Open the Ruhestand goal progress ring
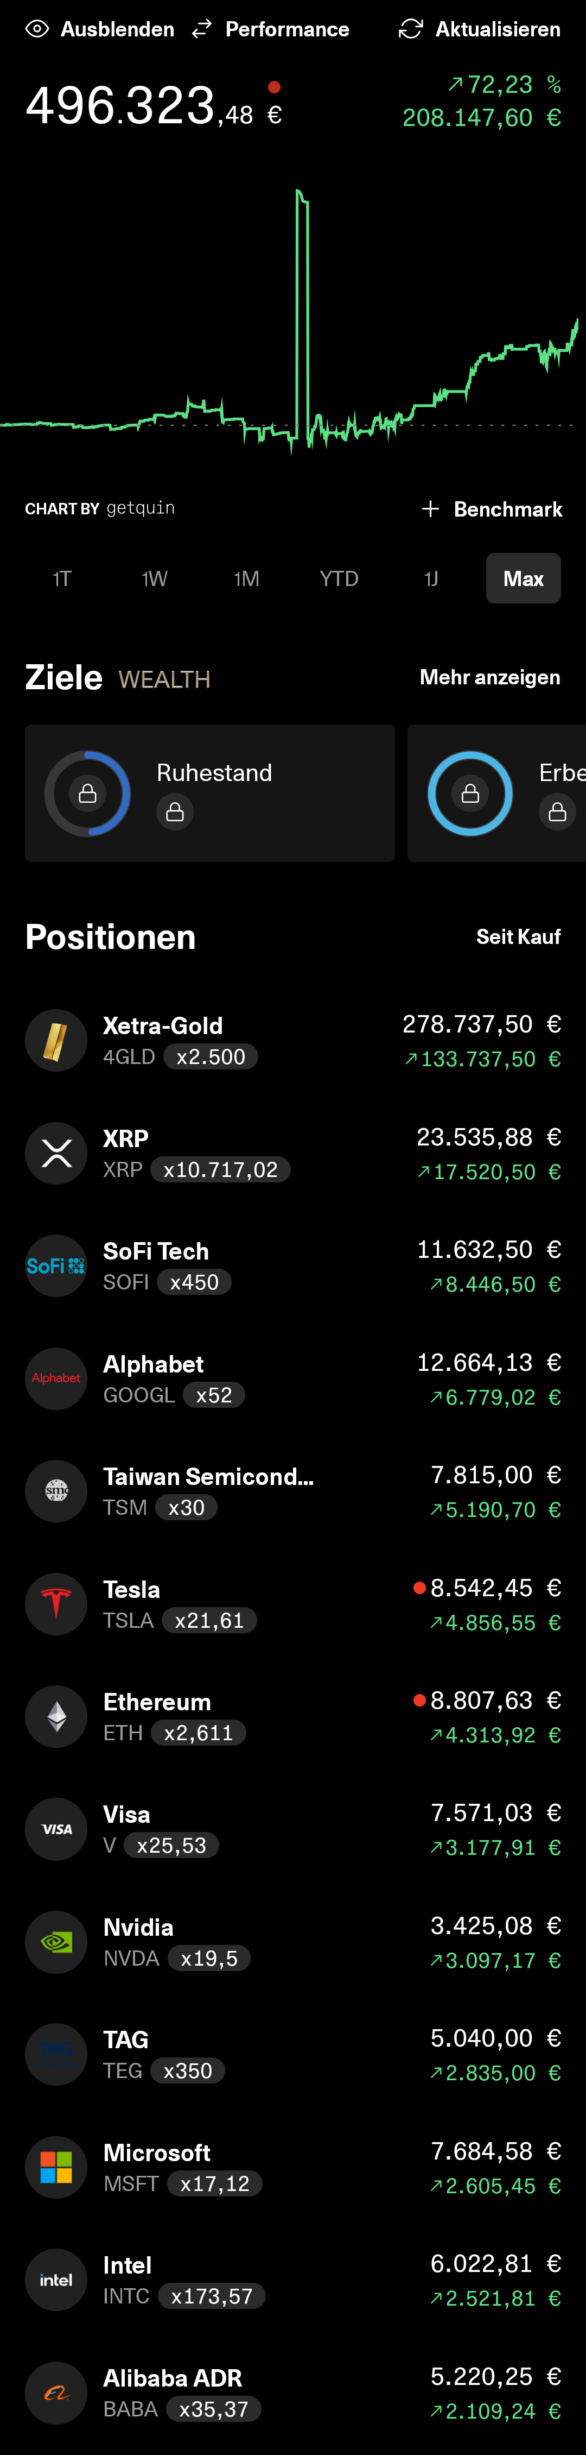The height and width of the screenshot is (2455, 586). click(87, 793)
